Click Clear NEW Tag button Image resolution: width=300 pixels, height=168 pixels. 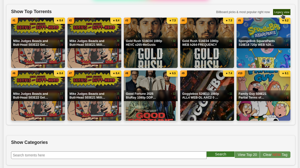[275, 155]
